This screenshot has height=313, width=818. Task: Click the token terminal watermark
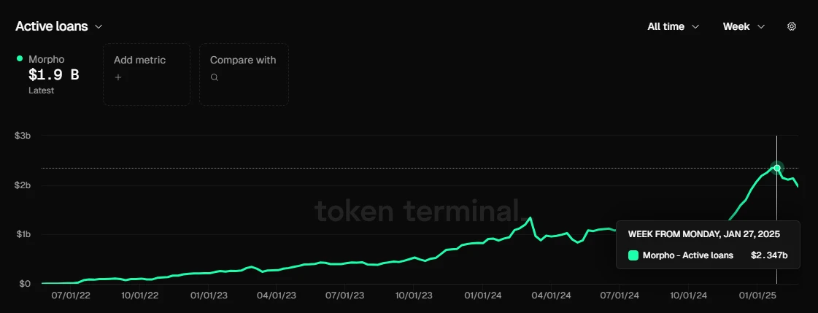pos(417,210)
